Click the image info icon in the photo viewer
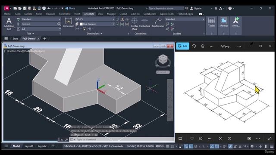 pyautogui.click(x=201, y=139)
